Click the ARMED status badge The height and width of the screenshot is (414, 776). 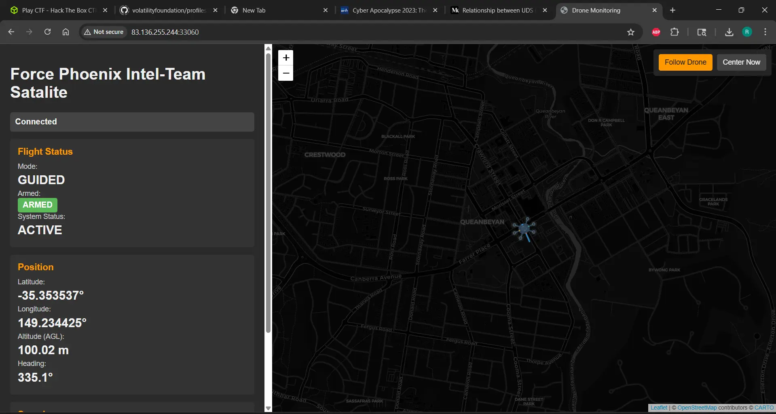(x=38, y=205)
